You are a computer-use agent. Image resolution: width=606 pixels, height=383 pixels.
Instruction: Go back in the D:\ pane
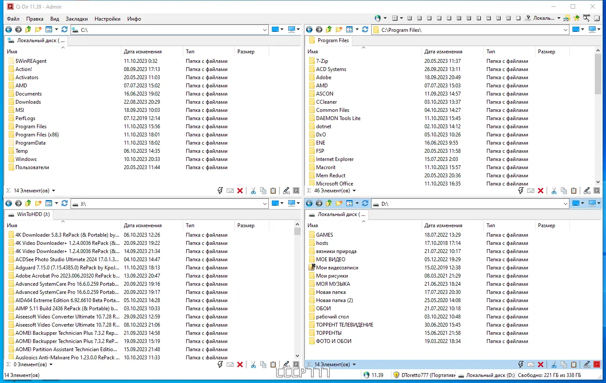point(309,204)
